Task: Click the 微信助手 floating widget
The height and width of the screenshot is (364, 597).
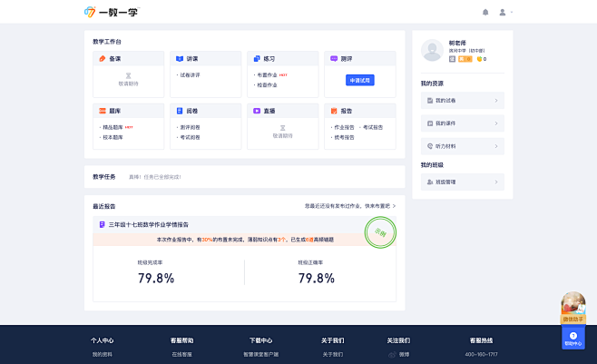Action: click(x=573, y=308)
